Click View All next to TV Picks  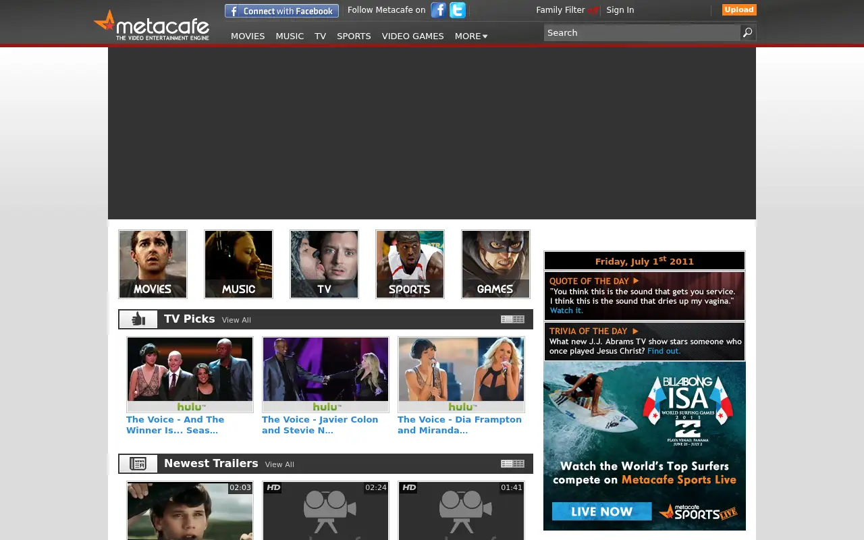(x=236, y=320)
